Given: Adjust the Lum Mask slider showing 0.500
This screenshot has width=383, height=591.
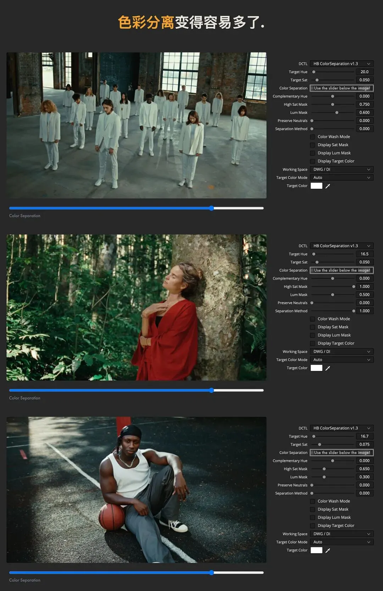Looking at the screenshot, I should [x=333, y=295].
